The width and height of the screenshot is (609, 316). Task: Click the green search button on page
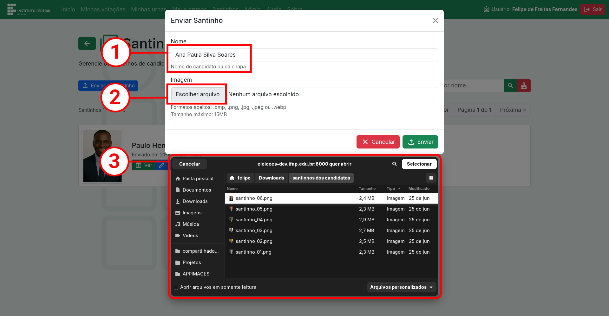click(510, 86)
